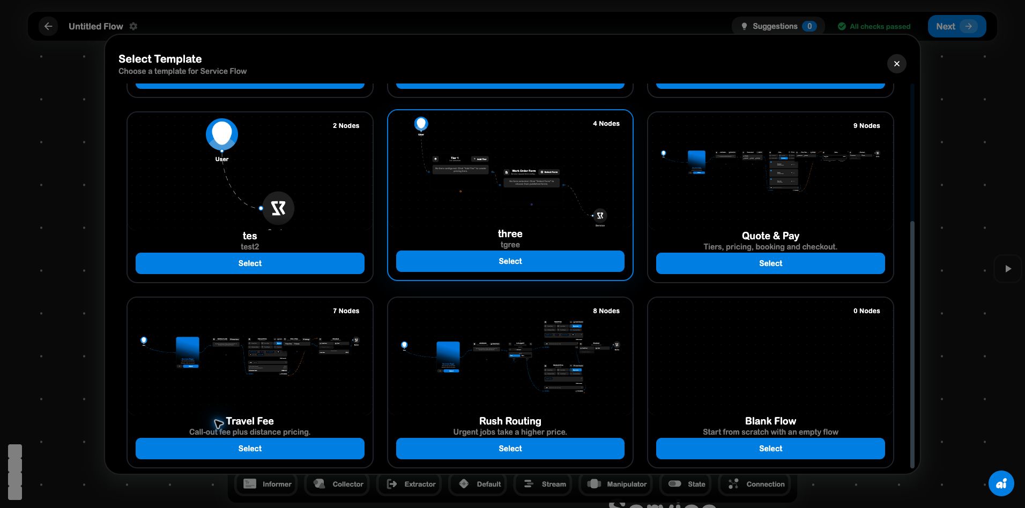This screenshot has width=1025, height=508.
Task: Click the Manipulator node icon
Action: tap(594, 484)
